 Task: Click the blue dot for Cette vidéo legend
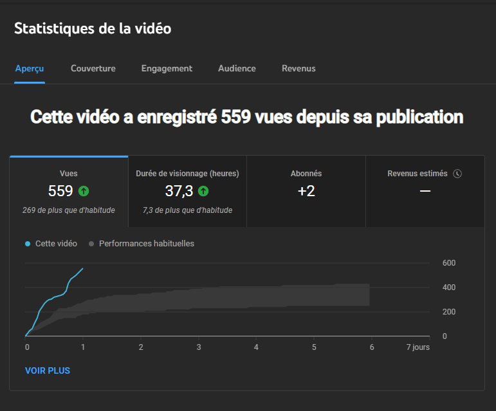28,244
